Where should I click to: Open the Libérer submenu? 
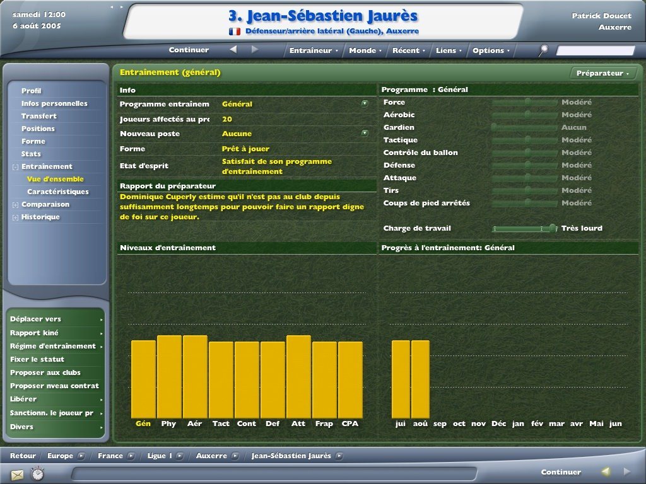[56, 399]
